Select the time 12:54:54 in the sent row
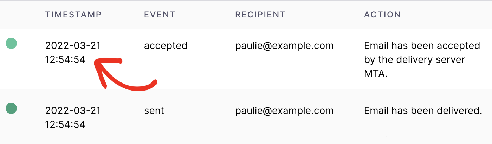Screen dimensions: 492x144 pos(65,124)
